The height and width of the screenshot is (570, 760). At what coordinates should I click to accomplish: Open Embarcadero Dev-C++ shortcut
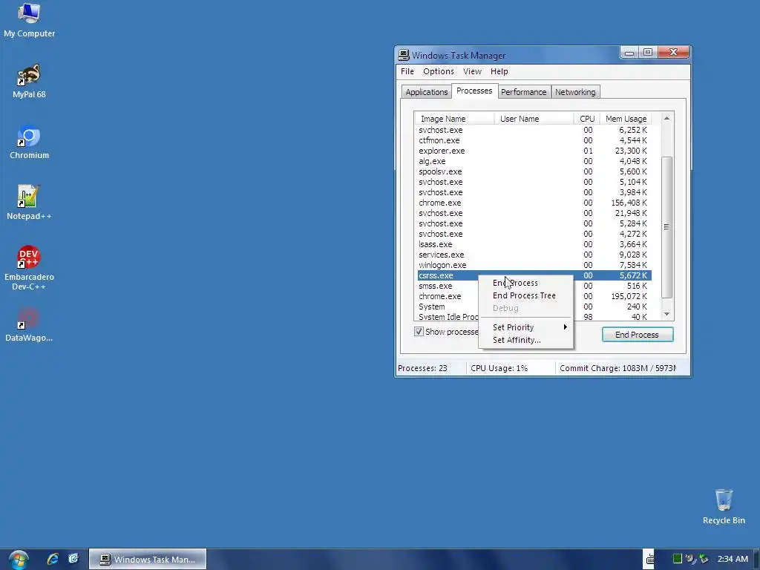click(29, 268)
